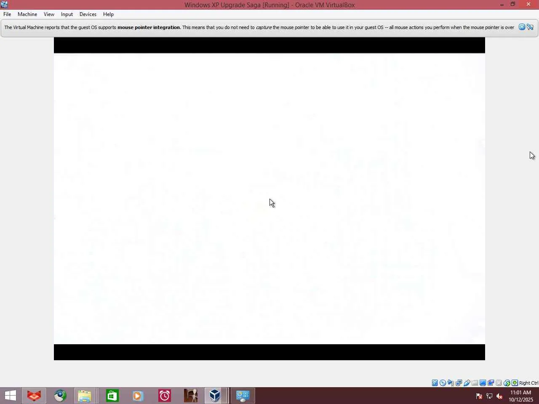Click the display indicator in status bar
The height and width of the screenshot is (404, 539).
point(483,383)
